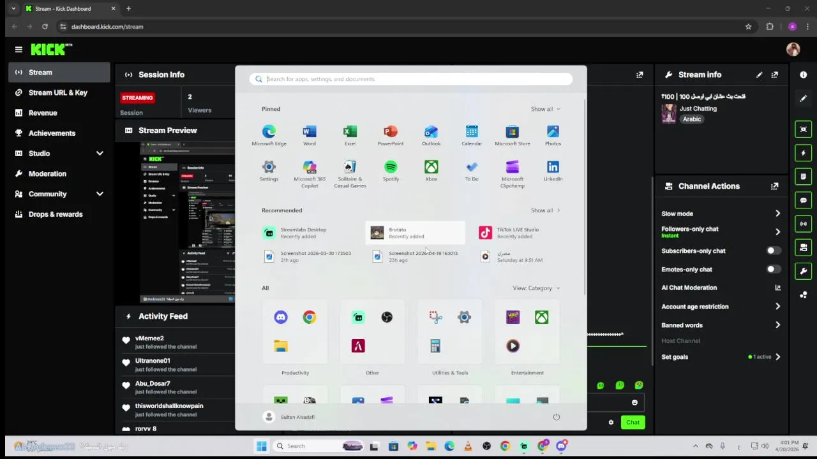Viewport: 817px width, 459px height.
Task: Click the Stream Preview thumbnail
Action: point(188,222)
